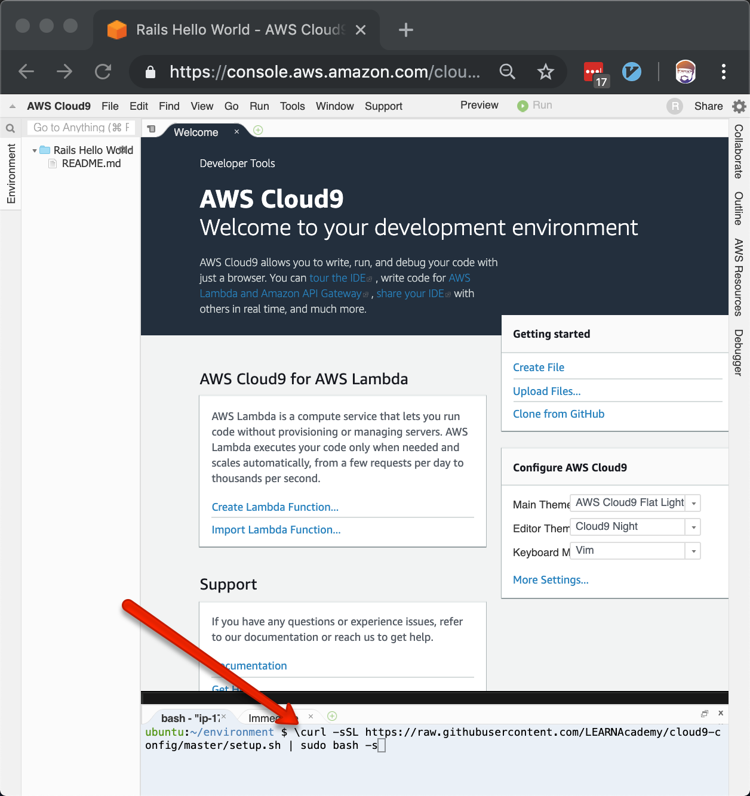Viewport: 750px width, 796px height.
Task: Open the Run menu
Action: coord(259,106)
